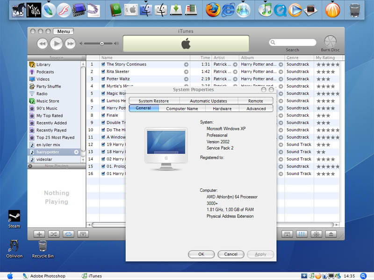
Task: Uncheck the Potter Waltz track
Action: pos(103,79)
